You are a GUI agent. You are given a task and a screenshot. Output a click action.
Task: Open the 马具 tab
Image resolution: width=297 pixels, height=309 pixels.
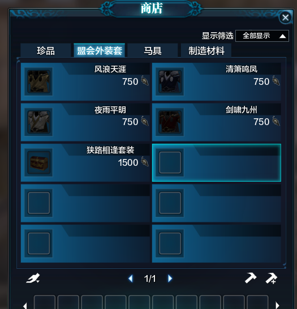[153, 50]
